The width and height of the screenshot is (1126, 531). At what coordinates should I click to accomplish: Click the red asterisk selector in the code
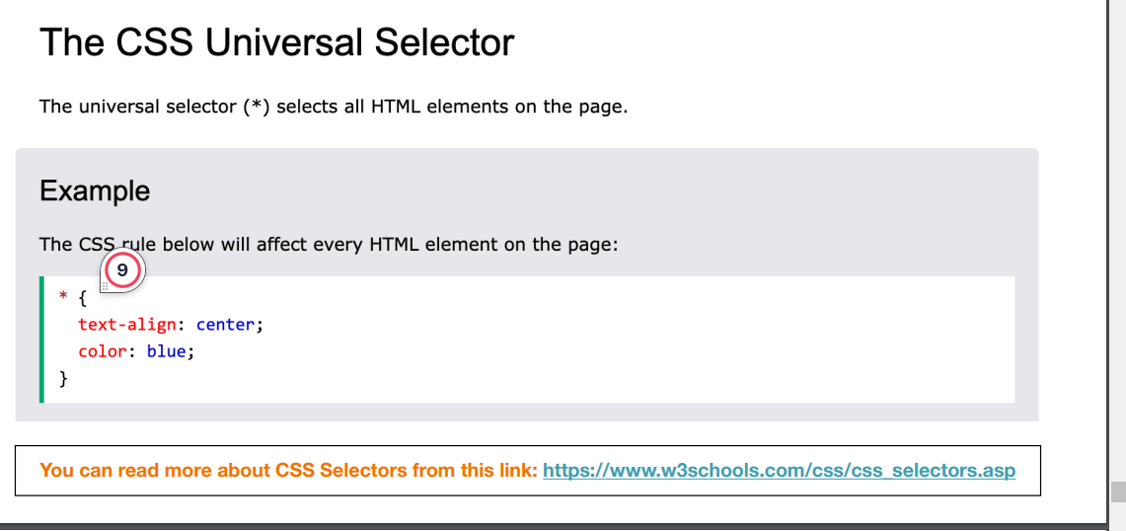pos(63,296)
